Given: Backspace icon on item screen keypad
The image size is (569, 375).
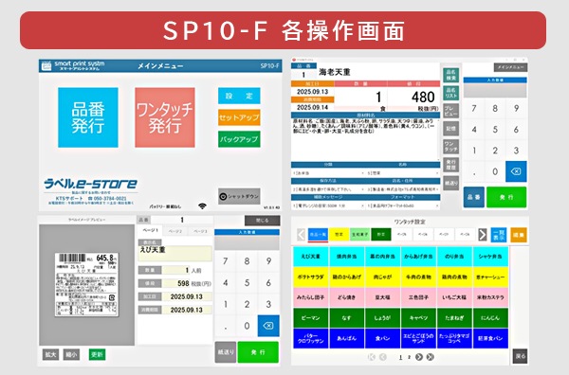Looking at the screenshot, I should (516, 171).
